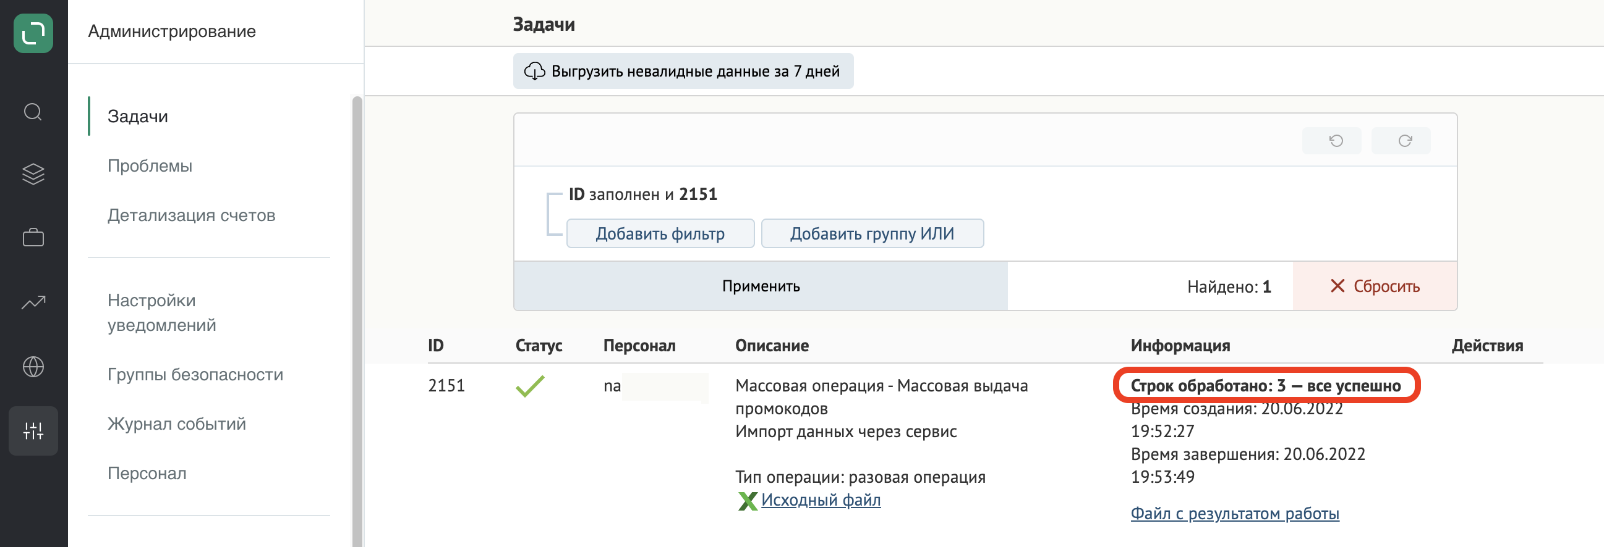Viewport: 1604px width, 547px height.
Task: Select Задачи in the administration menu
Action: coord(138,116)
